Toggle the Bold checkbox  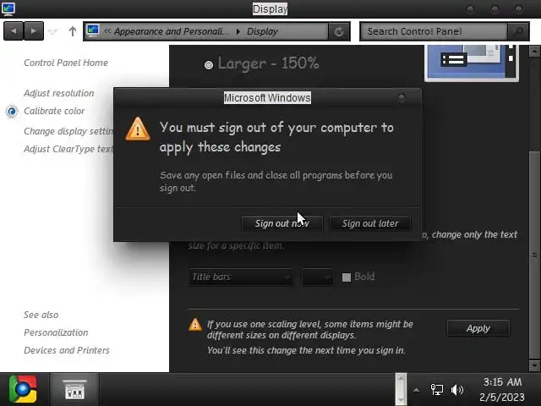(347, 277)
